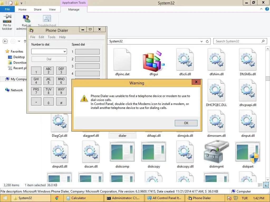This screenshot has height=202, width=270.
Task: Switch to the Home ribbon tab
Action: point(22,9)
